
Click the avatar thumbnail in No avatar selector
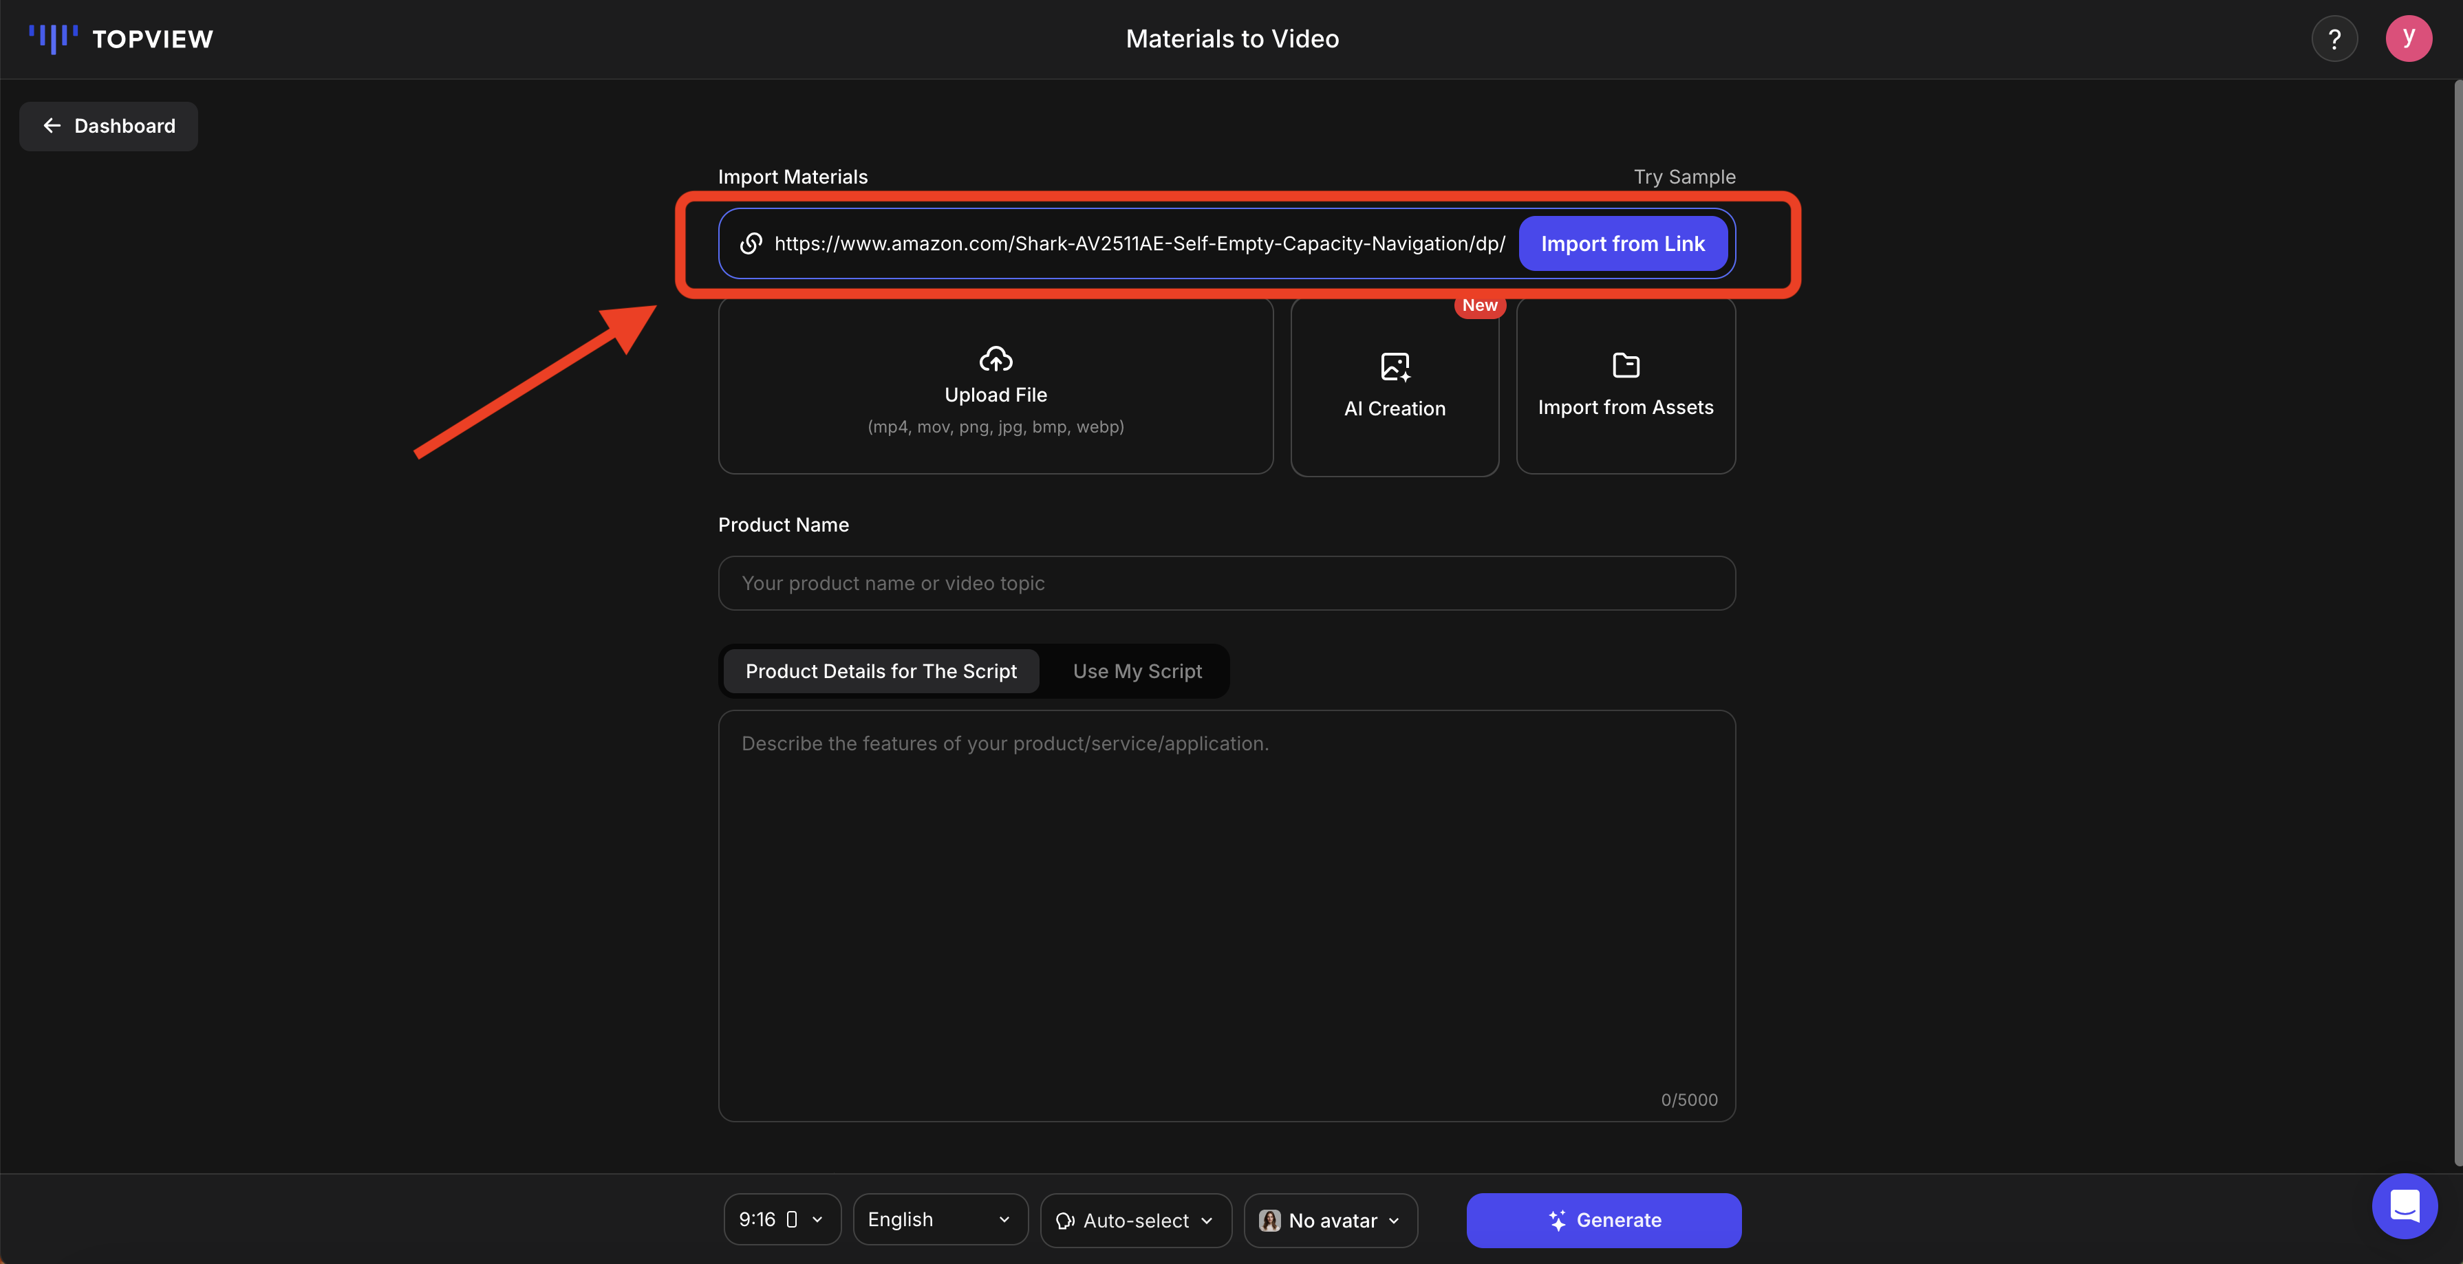click(1270, 1220)
